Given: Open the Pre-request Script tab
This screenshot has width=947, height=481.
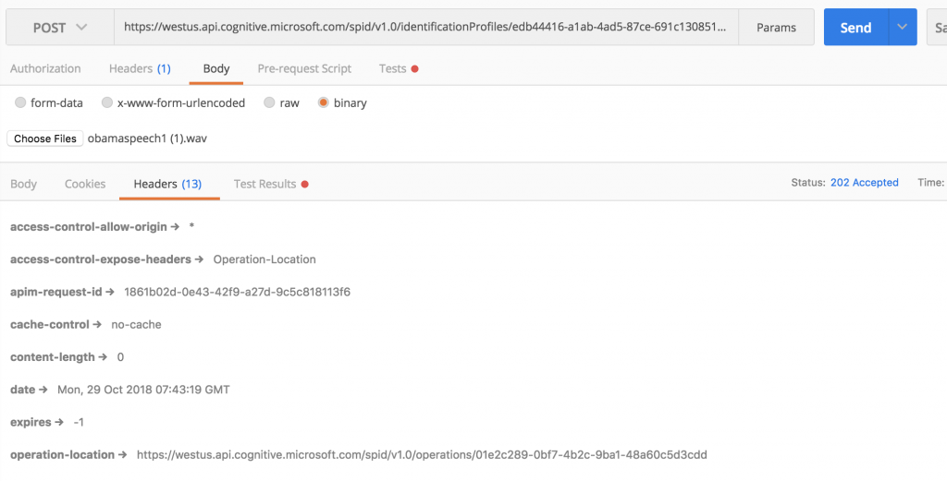Looking at the screenshot, I should click(x=304, y=68).
